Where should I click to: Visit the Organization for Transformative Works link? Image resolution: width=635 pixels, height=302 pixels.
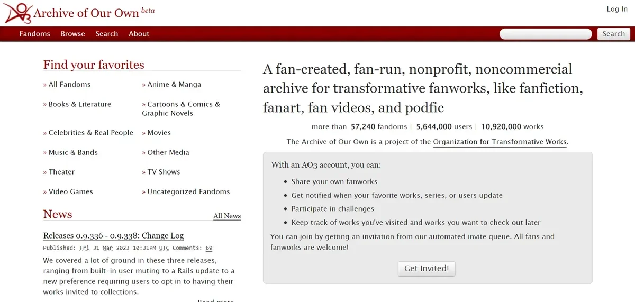(x=500, y=142)
